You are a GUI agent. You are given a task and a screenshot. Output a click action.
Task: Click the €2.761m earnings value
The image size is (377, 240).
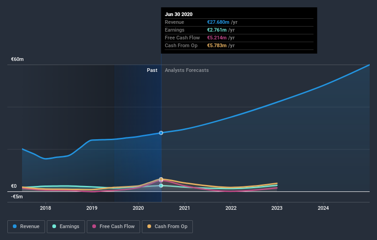217,30
